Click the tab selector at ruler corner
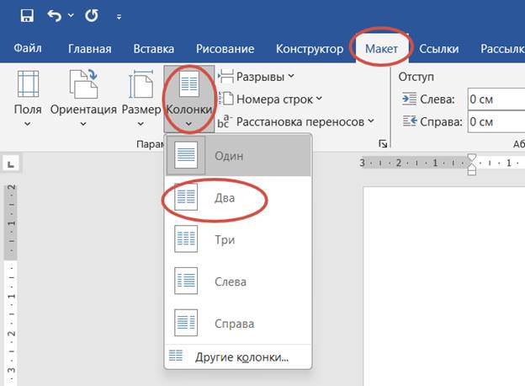 (11, 163)
